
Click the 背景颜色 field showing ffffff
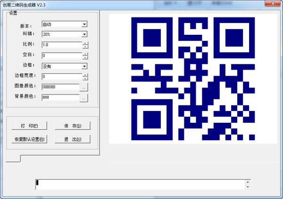click(x=60, y=97)
